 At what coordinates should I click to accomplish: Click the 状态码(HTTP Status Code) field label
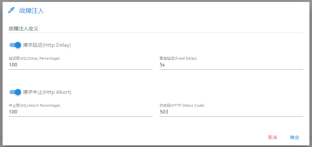(x=182, y=105)
